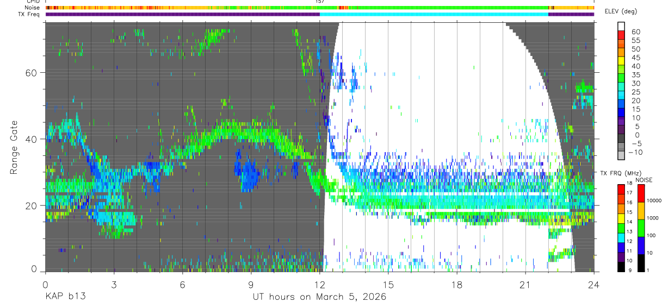Click the 18 tick label on UT hours axis

[x=457, y=285]
